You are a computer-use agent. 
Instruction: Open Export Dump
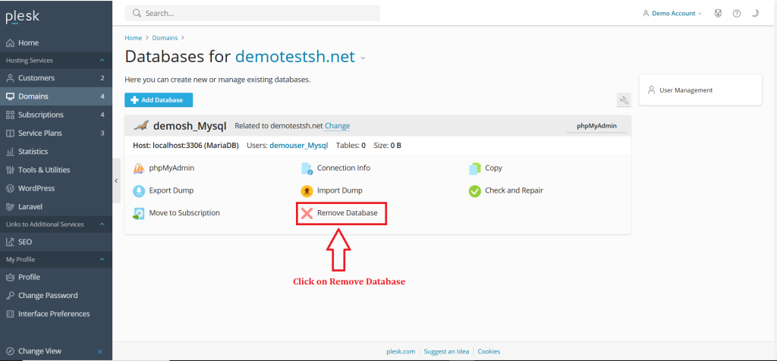click(x=171, y=190)
